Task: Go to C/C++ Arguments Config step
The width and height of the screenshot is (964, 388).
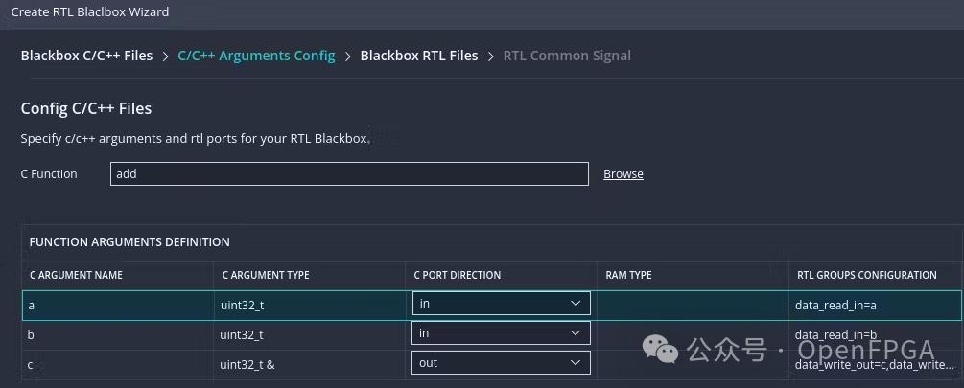Action: [256, 56]
